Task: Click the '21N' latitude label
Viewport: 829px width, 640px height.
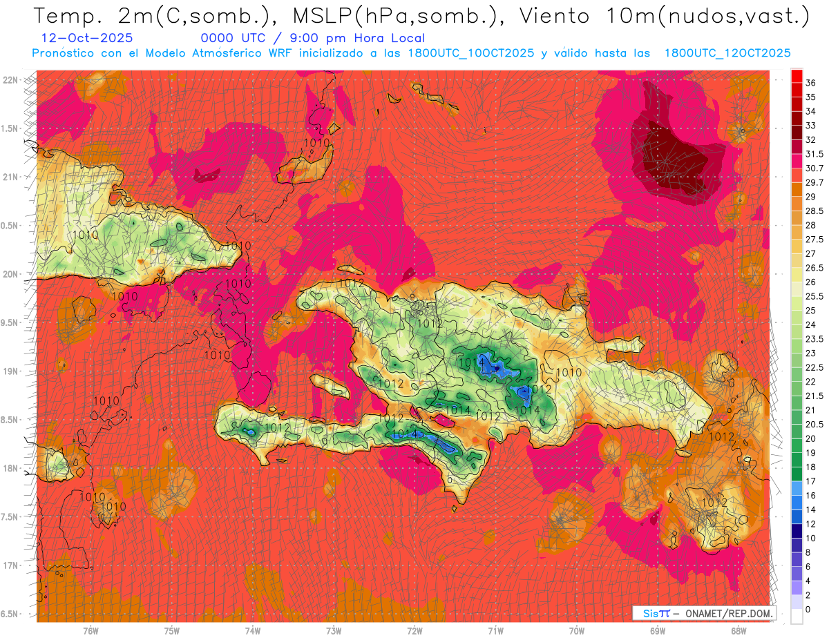Action: 11,177
